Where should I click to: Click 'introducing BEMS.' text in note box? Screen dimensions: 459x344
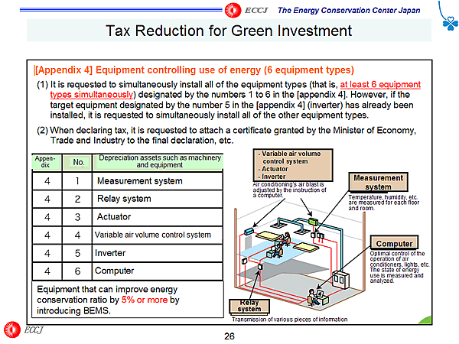[73, 310]
